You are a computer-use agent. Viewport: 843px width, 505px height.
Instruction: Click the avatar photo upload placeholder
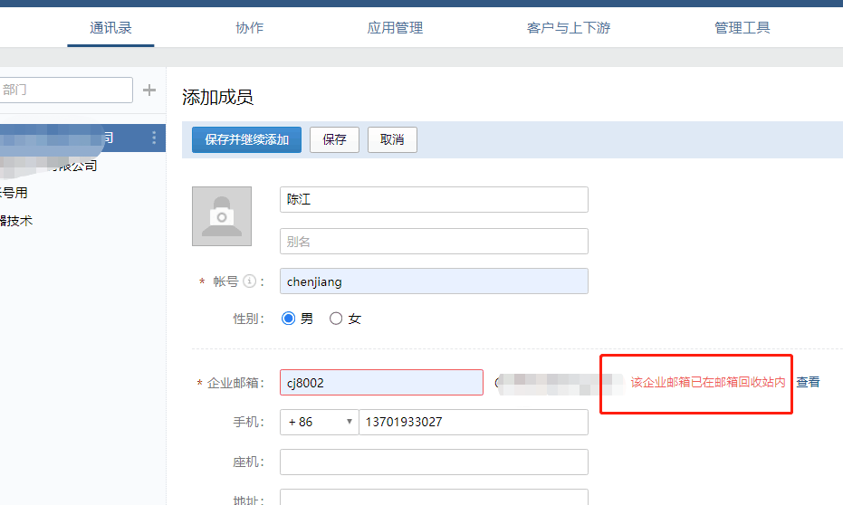coord(222,216)
